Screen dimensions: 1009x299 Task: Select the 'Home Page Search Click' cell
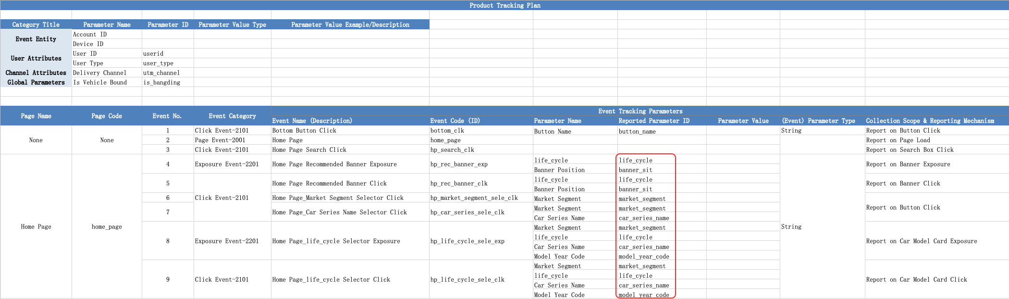click(350, 149)
